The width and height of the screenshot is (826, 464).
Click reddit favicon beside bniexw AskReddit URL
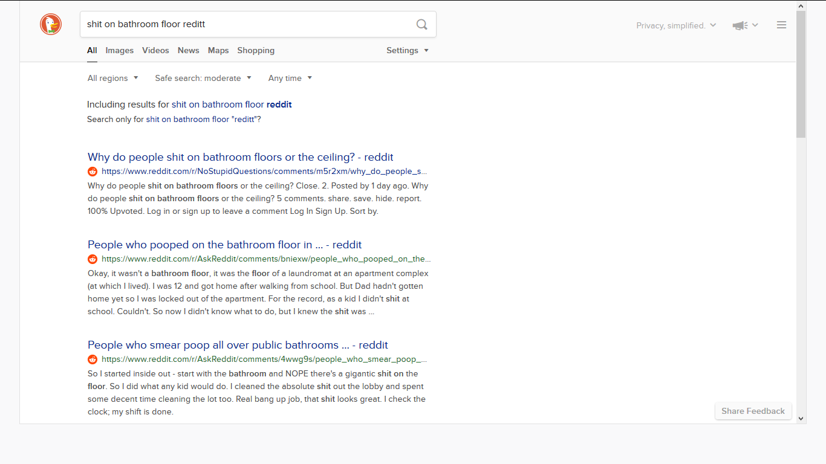[93, 259]
